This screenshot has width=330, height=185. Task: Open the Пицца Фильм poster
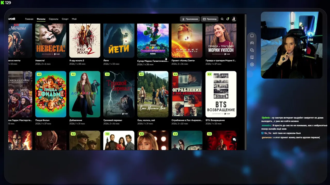(51, 94)
